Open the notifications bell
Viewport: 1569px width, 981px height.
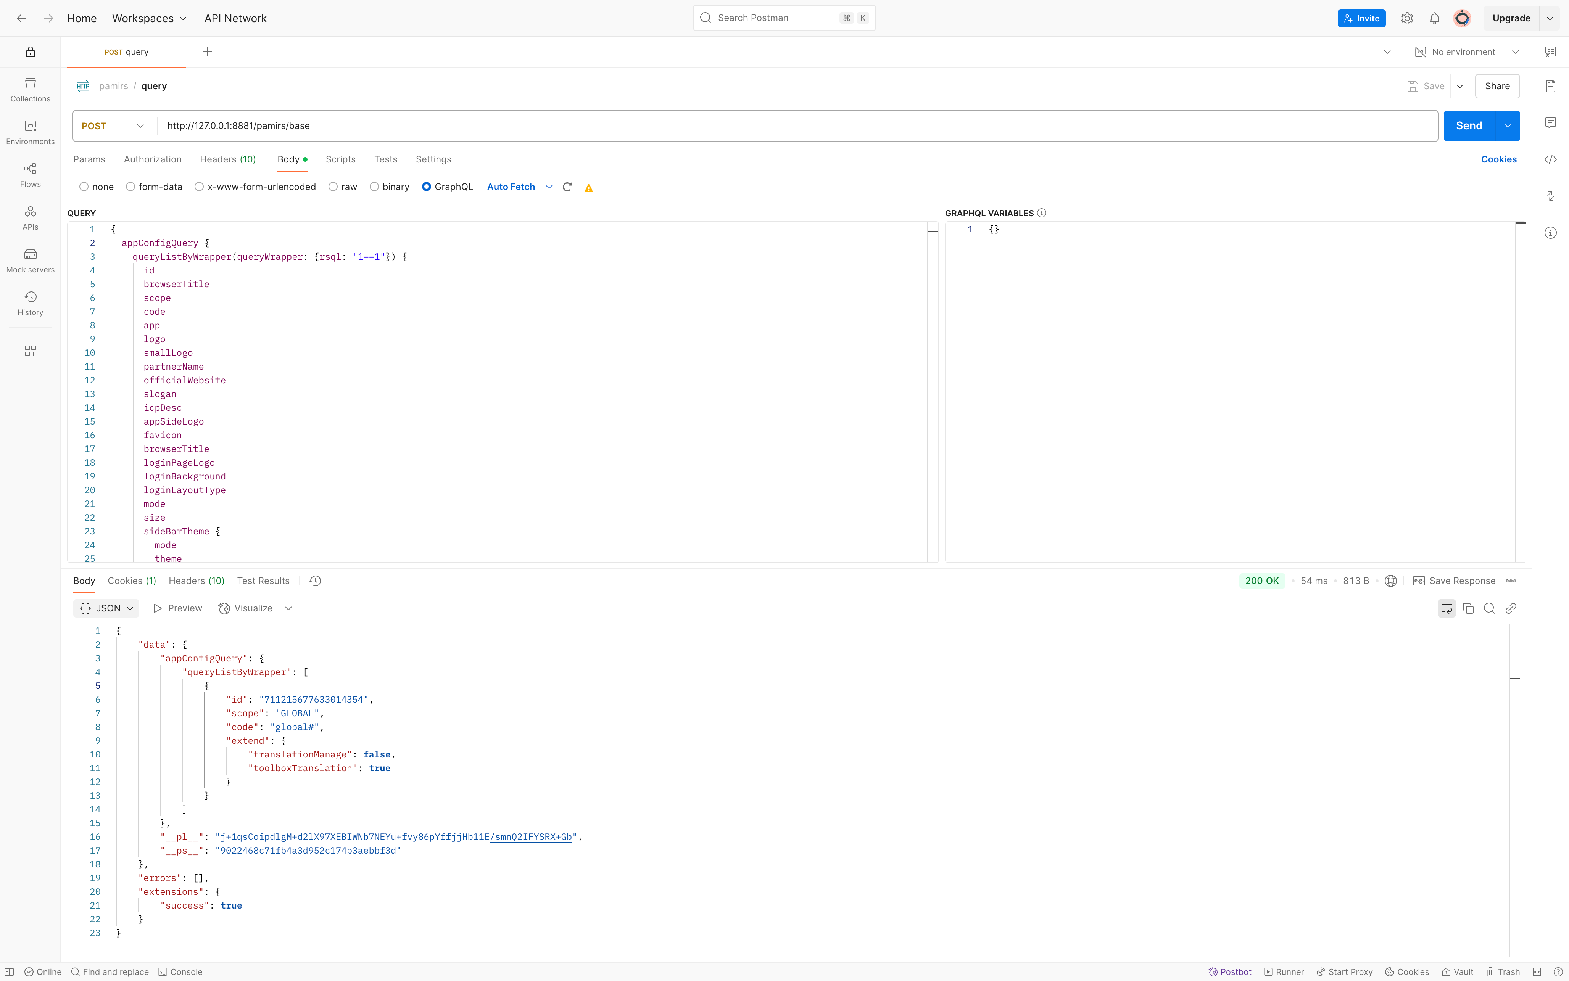point(1434,18)
